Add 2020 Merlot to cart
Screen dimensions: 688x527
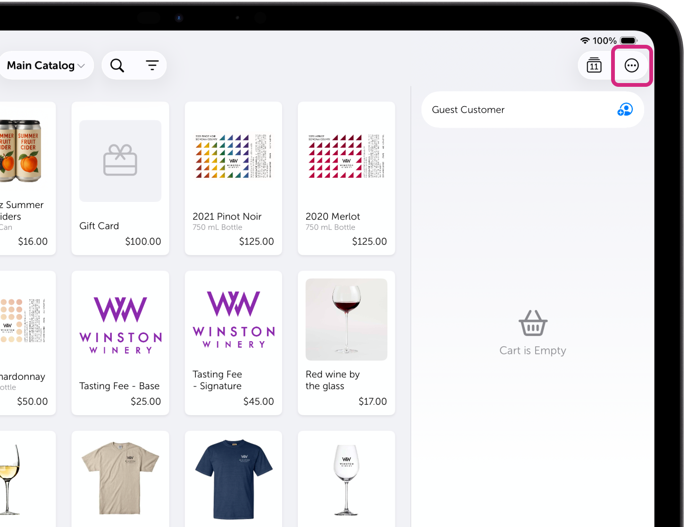point(346,178)
